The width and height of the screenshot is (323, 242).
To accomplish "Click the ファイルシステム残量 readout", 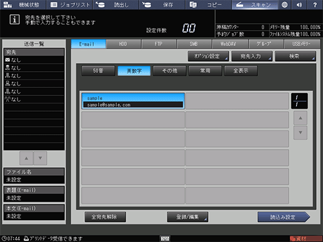I will tap(296, 34).
